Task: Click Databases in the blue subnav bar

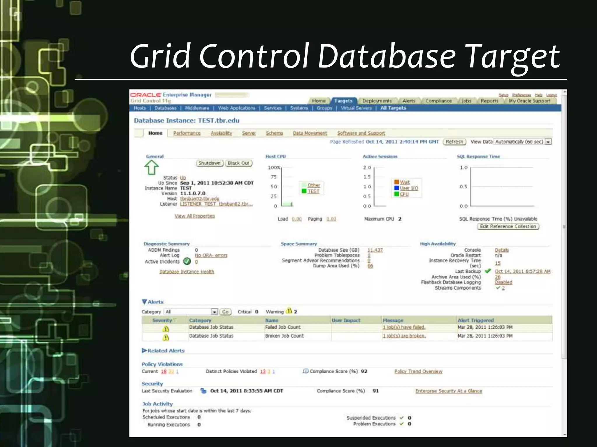Action: [x=166, y=108]
